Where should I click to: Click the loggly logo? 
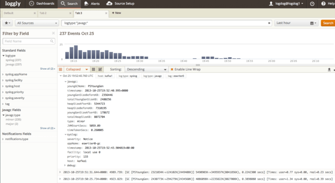pyautogui.click(x=12, y=4)
